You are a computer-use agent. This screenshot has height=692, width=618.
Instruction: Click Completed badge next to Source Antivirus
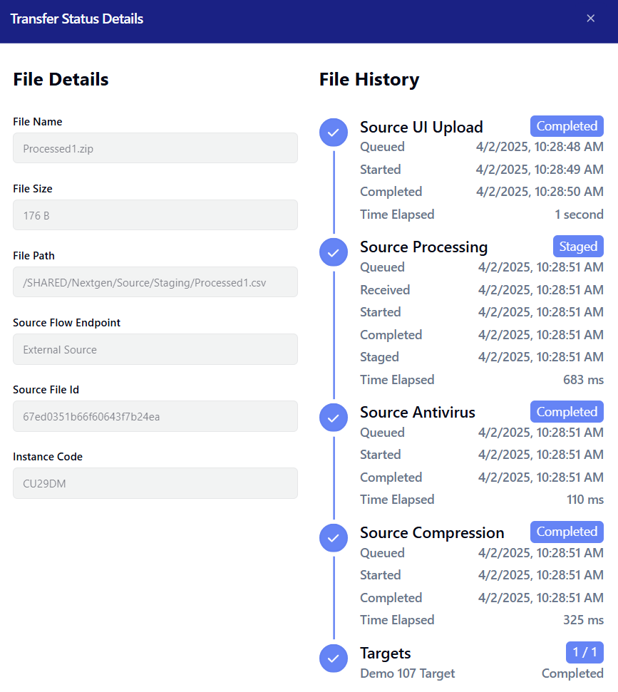tap(567, 412)
